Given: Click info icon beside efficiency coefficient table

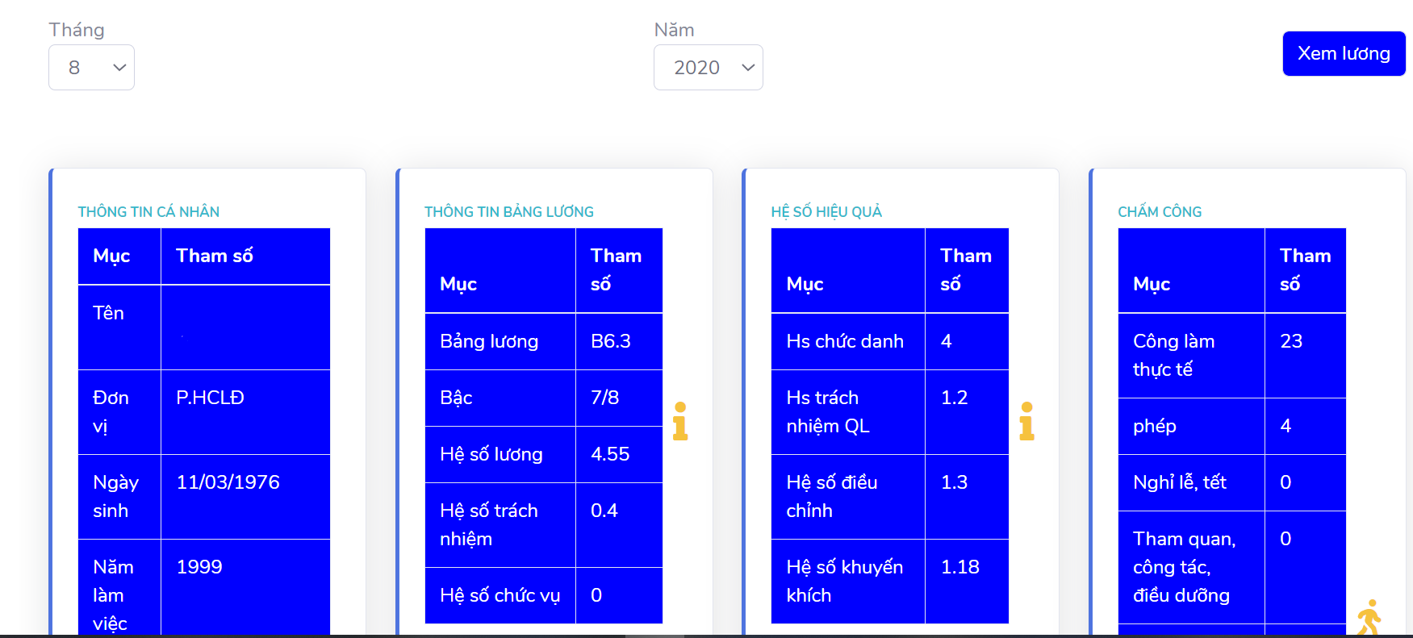Looking at the screenshot, I should (x=1026, y=421).
